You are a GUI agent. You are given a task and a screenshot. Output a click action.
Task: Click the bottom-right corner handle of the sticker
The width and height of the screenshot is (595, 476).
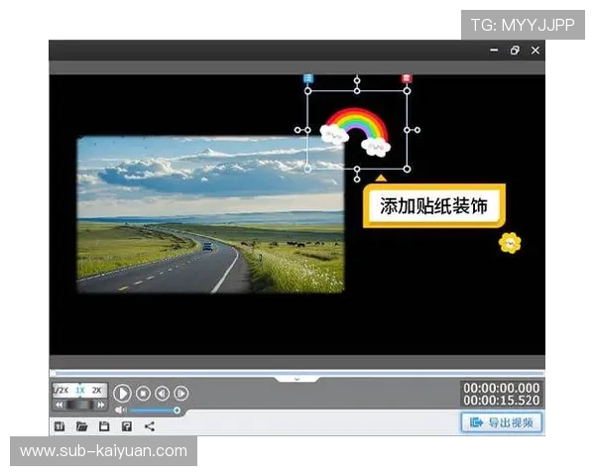click(x=407, y=169)
